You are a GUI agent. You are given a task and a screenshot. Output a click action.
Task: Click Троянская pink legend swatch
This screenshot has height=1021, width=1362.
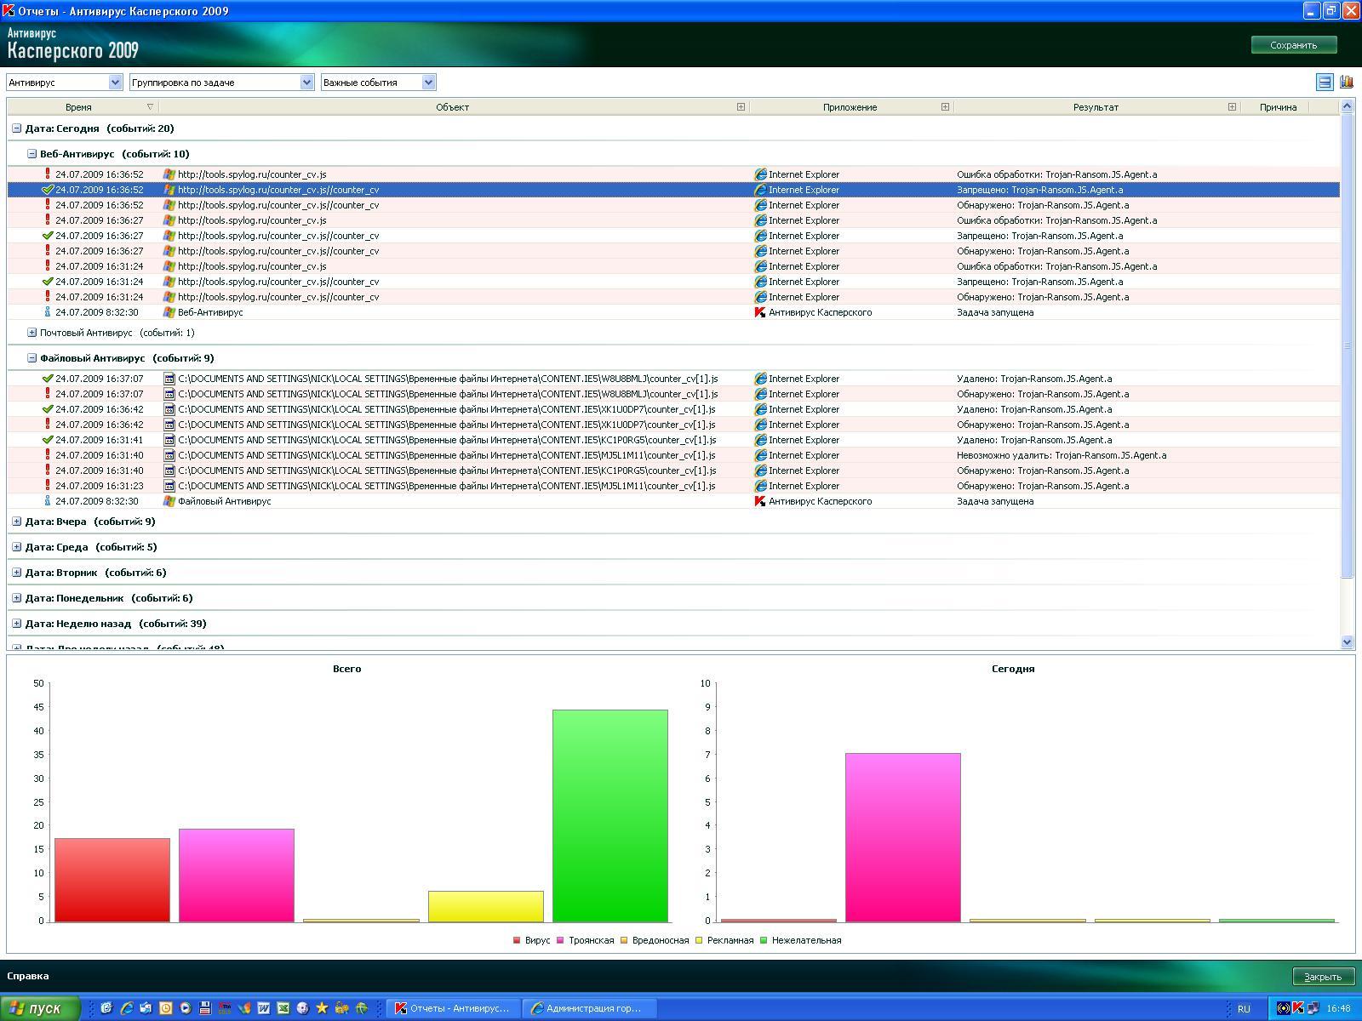(x=560, y=940)
